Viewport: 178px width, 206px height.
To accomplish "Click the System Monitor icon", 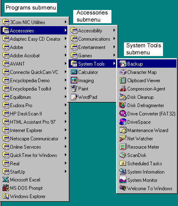I will point(123,180).
